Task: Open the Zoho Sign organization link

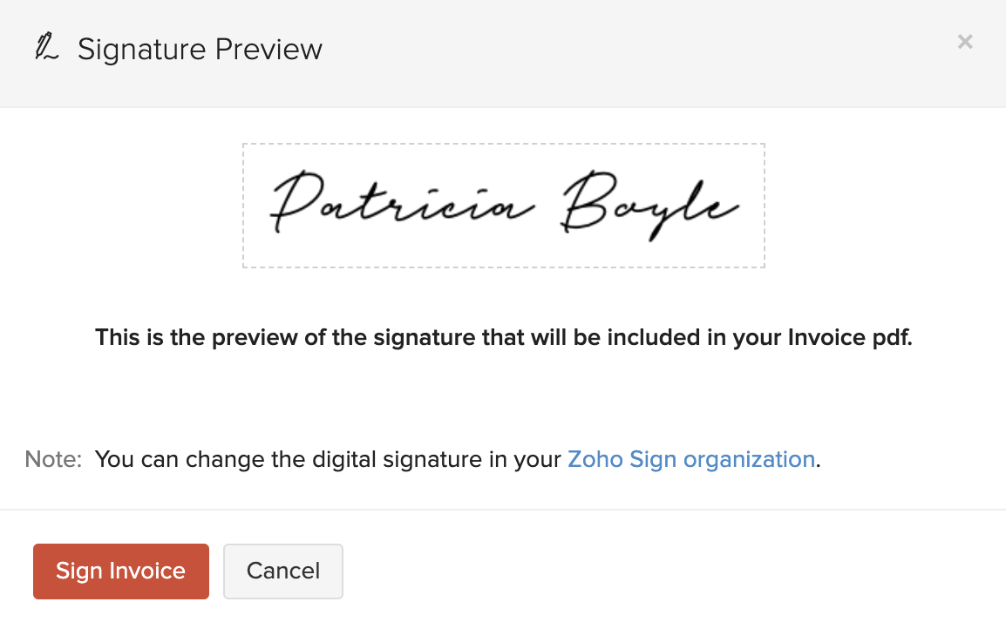Action: pos(690,459)
